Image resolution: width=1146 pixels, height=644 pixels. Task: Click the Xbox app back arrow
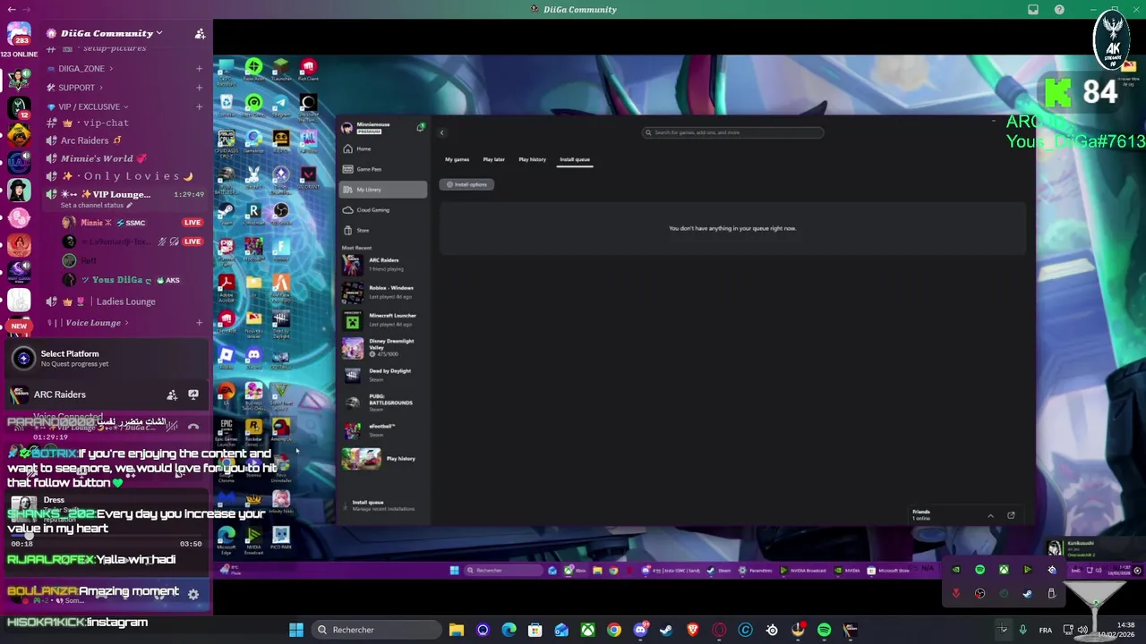[x=441, y=132]
